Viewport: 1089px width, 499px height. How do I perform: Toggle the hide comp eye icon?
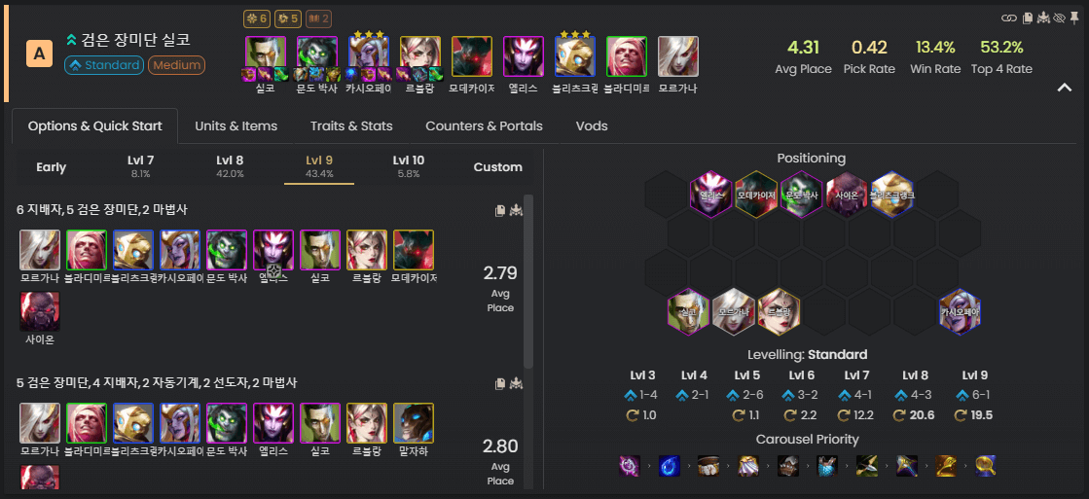click(1059, 18)
